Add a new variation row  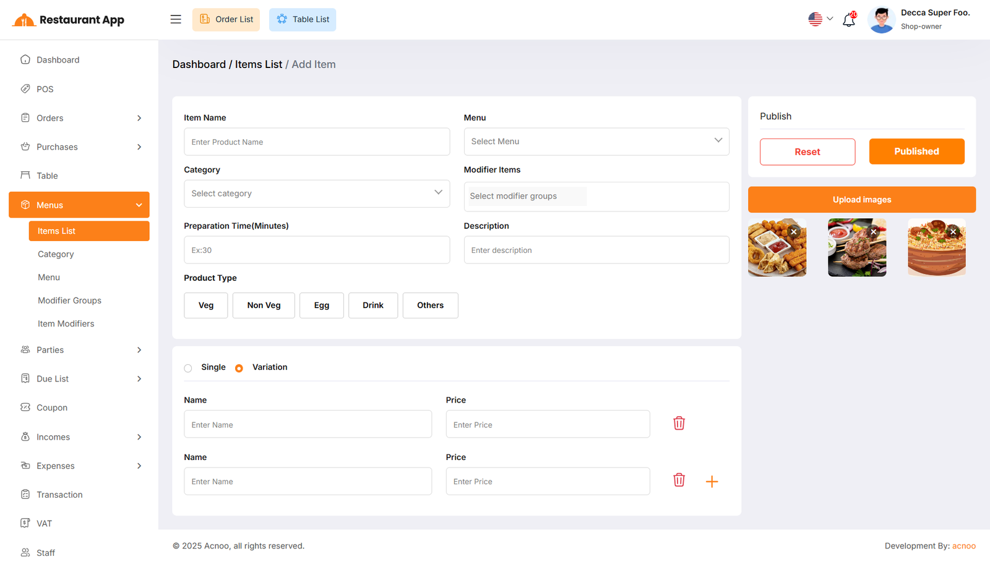click(x=712, y=482)
